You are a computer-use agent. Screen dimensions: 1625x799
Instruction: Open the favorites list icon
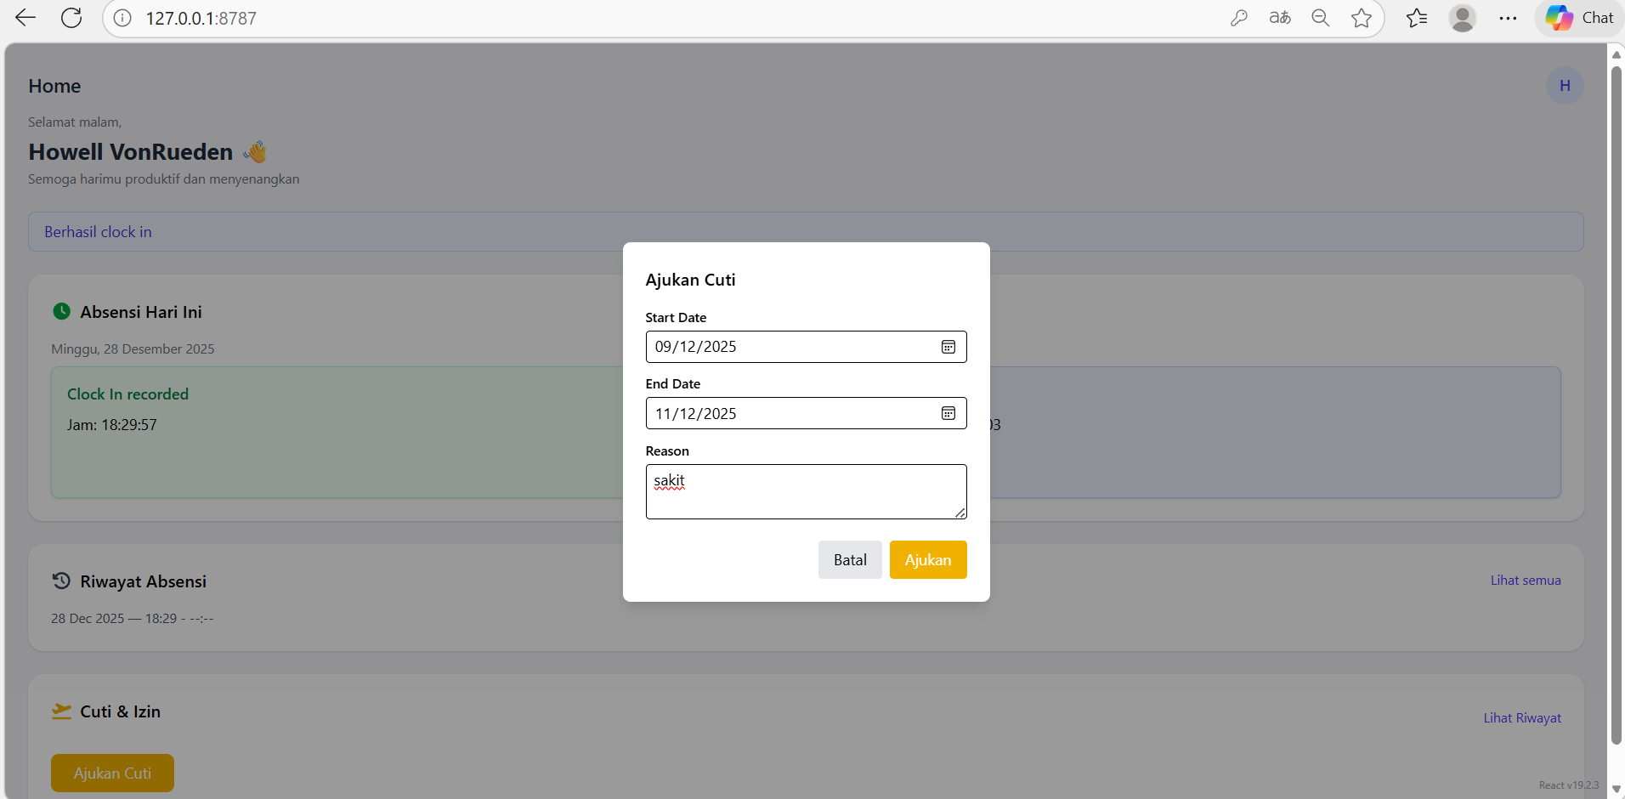pyautogui.click(x=1416, y=18)
